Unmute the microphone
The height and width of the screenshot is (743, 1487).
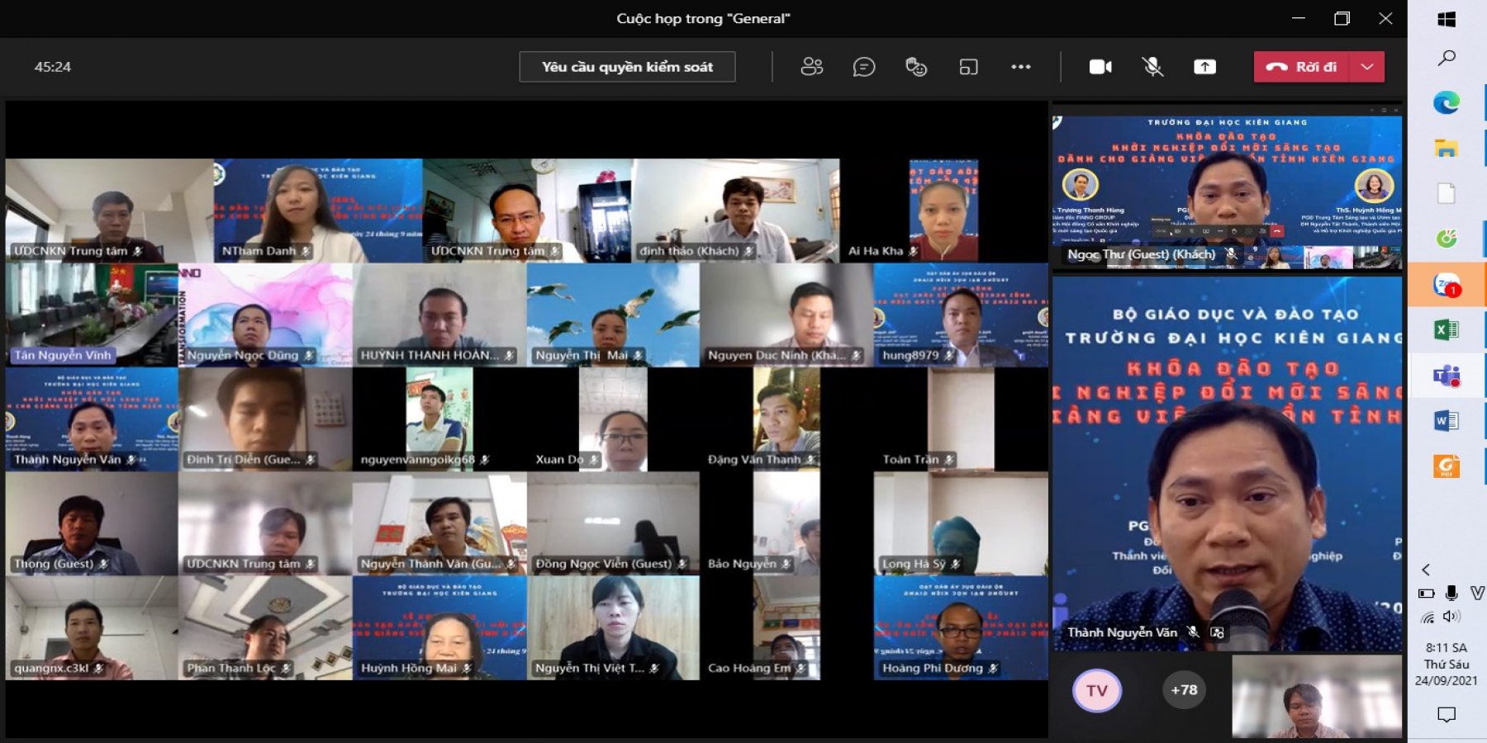point(1152,67)
